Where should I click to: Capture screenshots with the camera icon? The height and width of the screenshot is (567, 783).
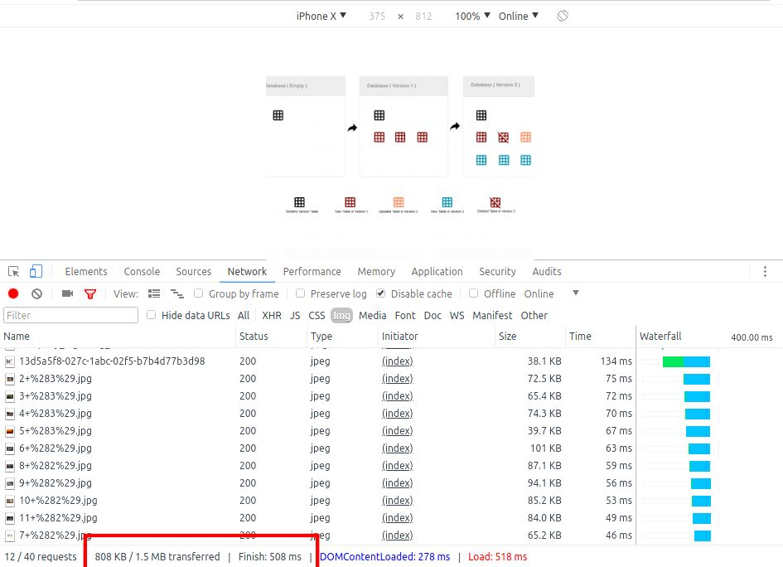[67, 293]
